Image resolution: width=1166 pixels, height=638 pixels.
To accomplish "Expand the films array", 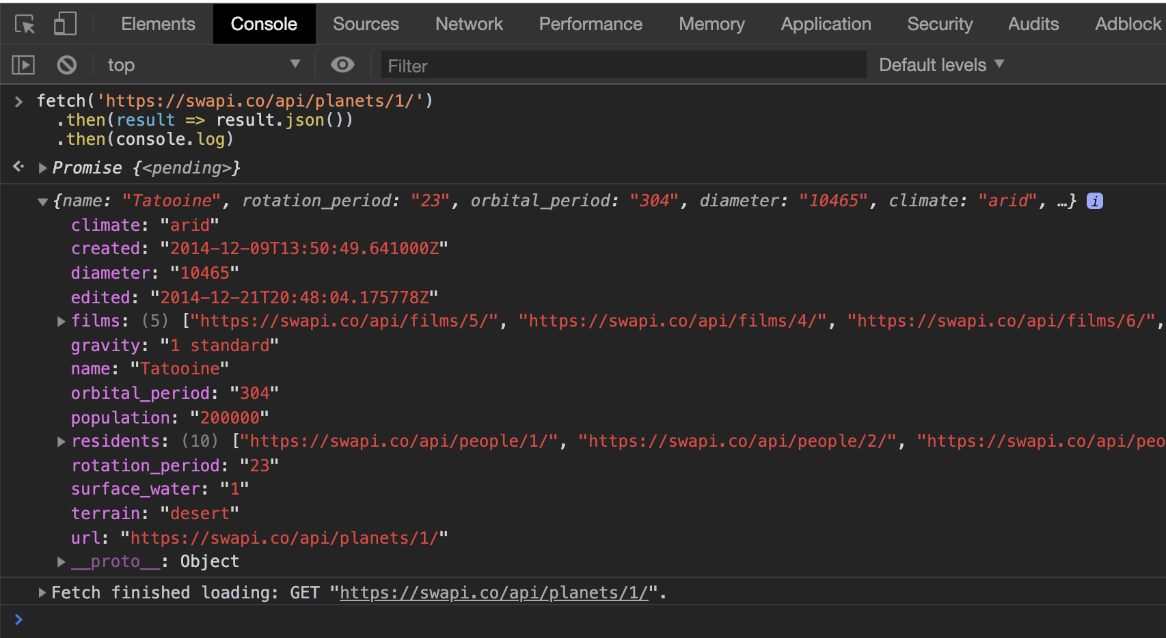I will pyautogui.click(x=61, y=321).
